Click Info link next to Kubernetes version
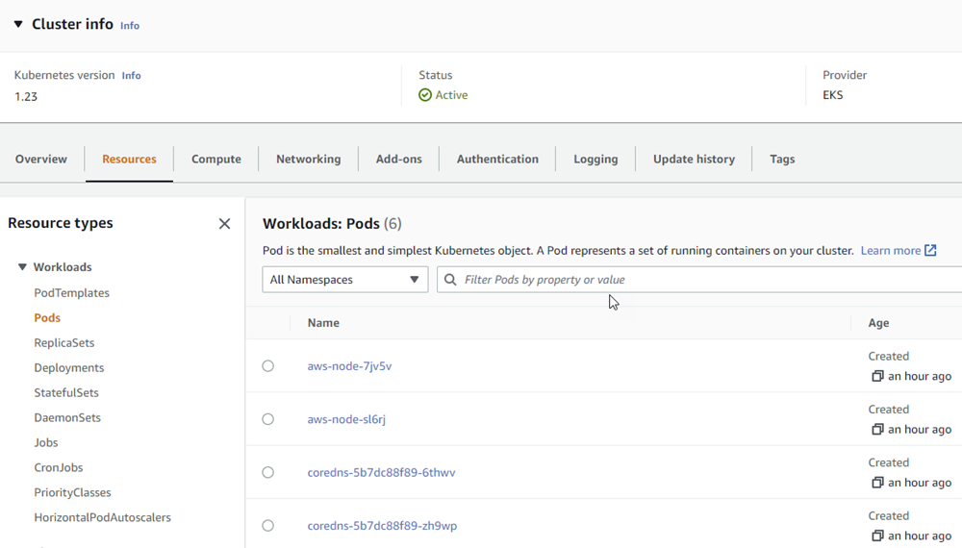This screenshot has width=962, height=548. point(131,75)
